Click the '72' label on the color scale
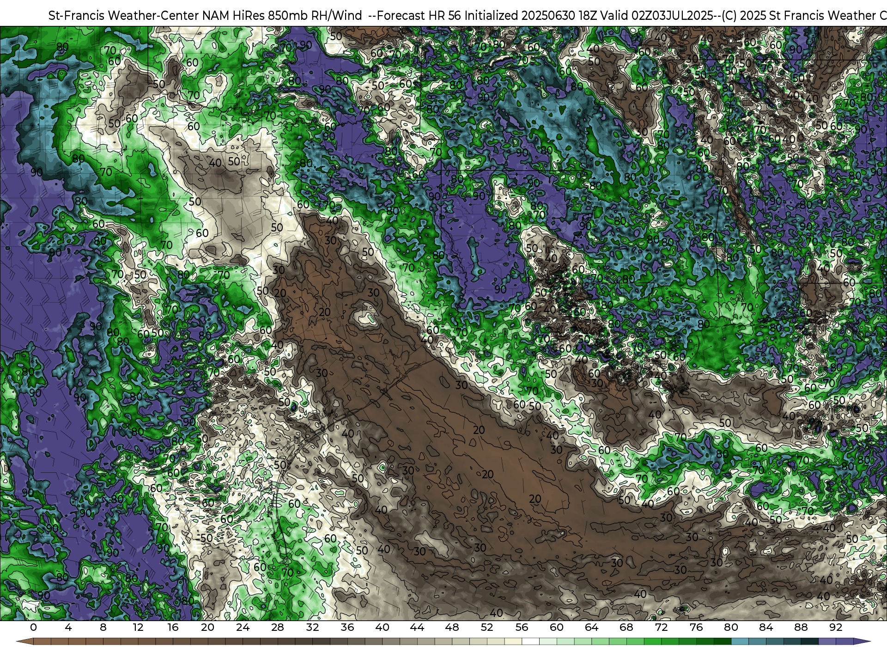The width and height of the screenshot is (887, 647). 661,628
